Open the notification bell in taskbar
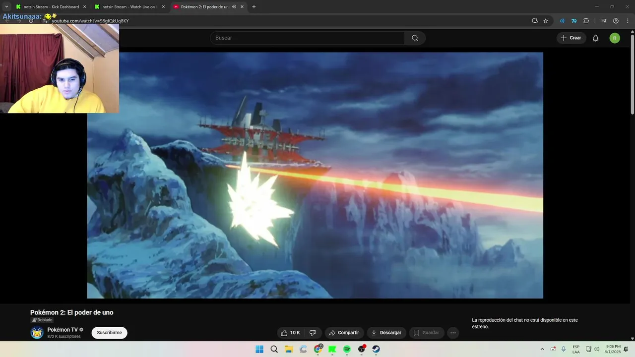This screenshot has width=635, height=357. tap(626, 349)
